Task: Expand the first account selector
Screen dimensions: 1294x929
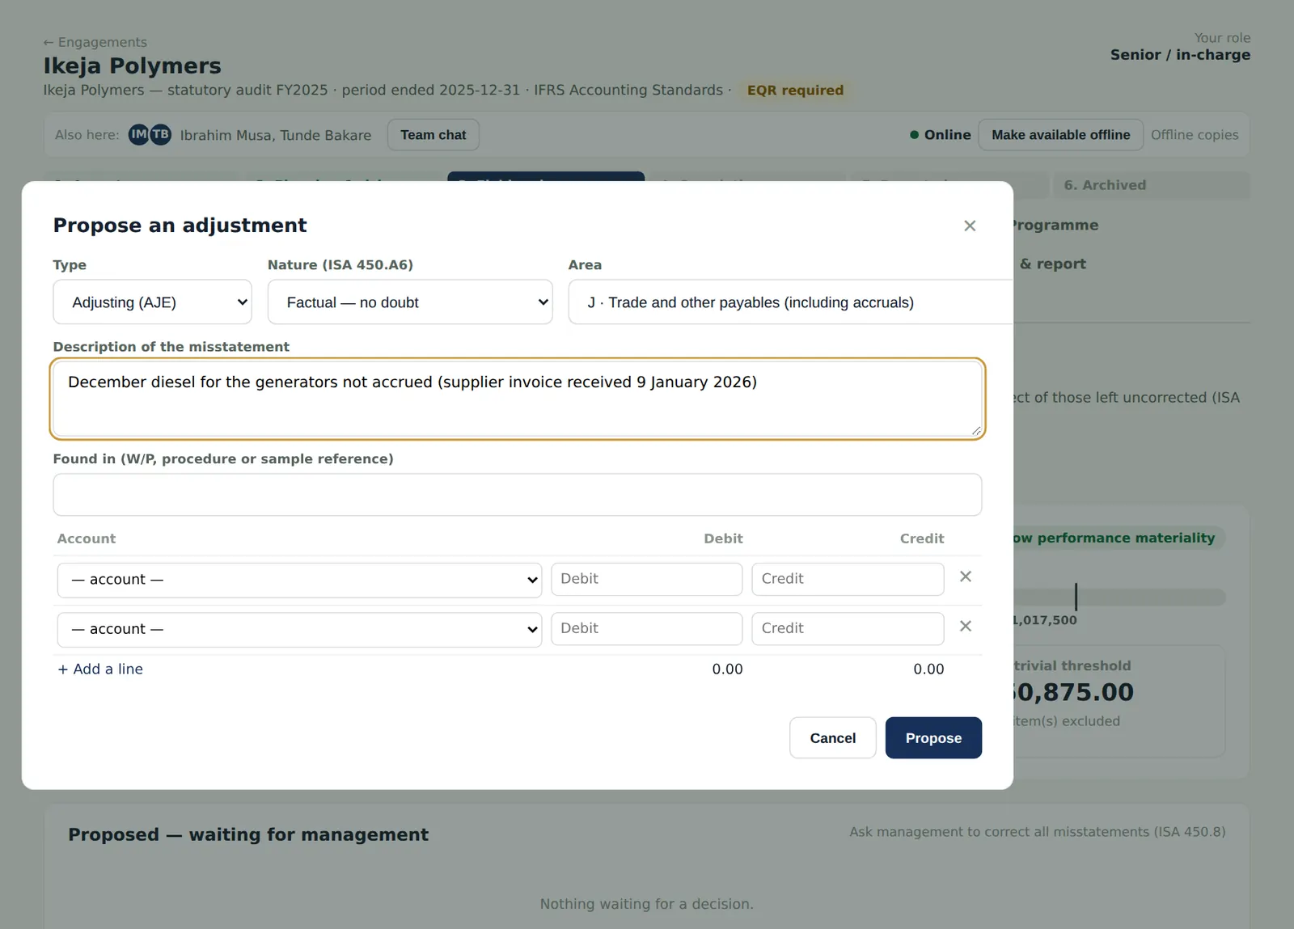Action: coord(299,580)
